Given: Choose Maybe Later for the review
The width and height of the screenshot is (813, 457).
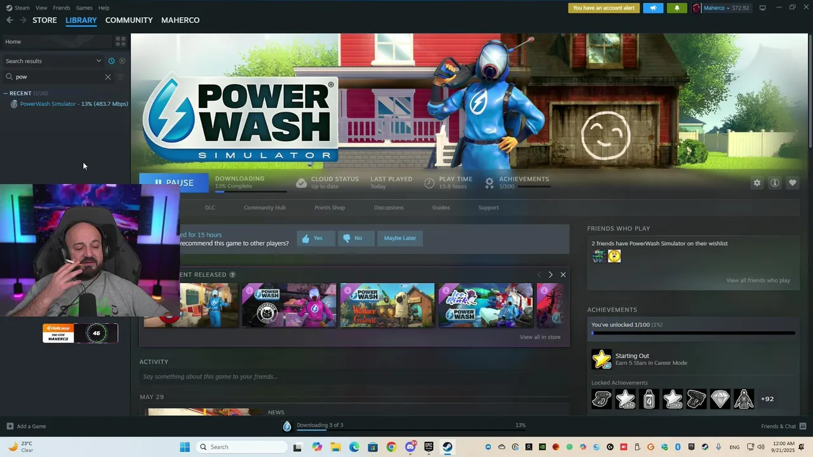Looking at the screenshot, I should pyautogui.click(x=400, y=238).
